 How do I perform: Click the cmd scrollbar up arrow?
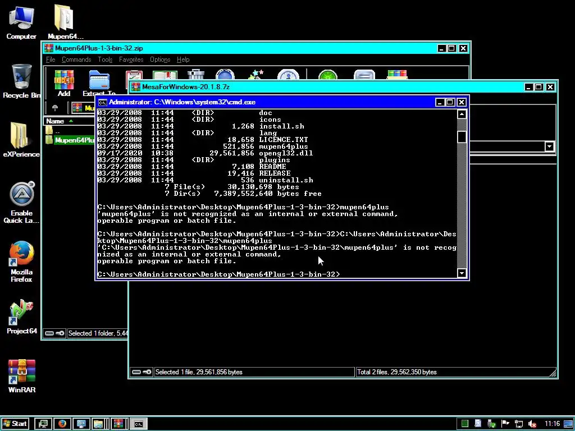tap(462, 114)
